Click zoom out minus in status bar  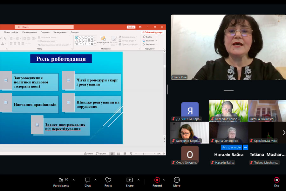point(136,154)
